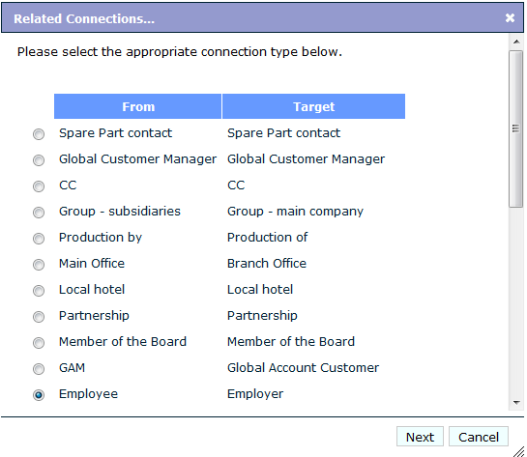The width and height of the screenshot is (527, 457).
Task: Click the dialog resize grip corner
Action: coord(519,451)
